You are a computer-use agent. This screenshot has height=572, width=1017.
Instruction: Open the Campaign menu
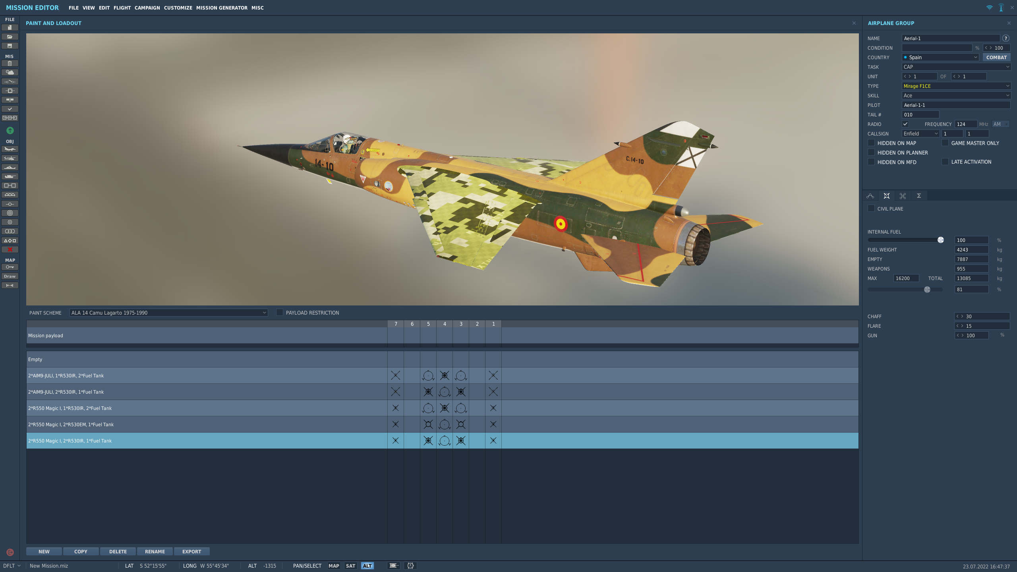pyautogui.click(x=147, y=8)
